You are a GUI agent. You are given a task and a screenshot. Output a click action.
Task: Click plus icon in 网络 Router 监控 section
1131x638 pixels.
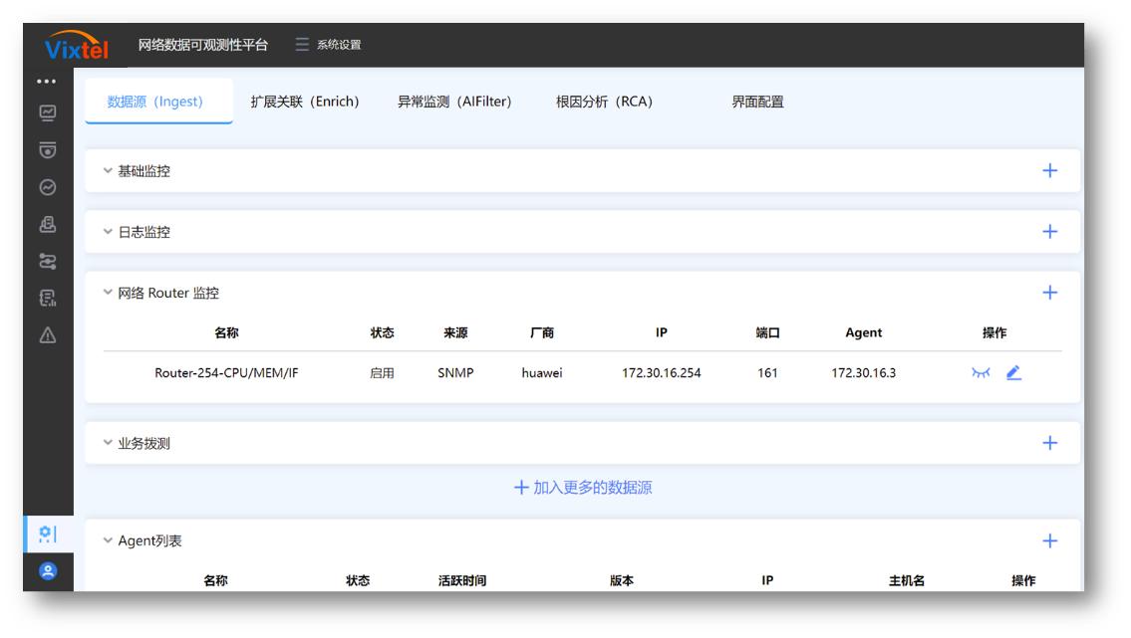[1048, 293]
